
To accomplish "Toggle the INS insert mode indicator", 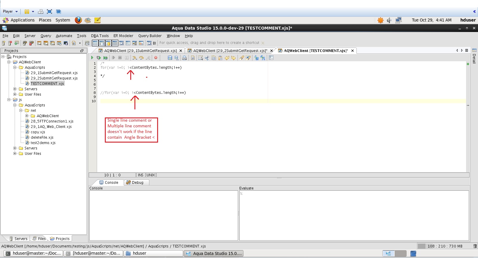I will coord(141,175).
